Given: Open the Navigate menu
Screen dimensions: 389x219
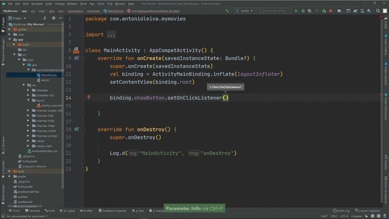Looking at the screenshot, I should point(36,4).
